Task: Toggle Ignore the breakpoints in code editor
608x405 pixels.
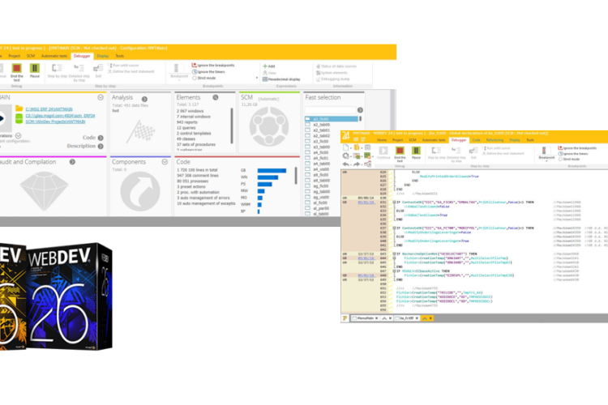Action: pos(577,148)
